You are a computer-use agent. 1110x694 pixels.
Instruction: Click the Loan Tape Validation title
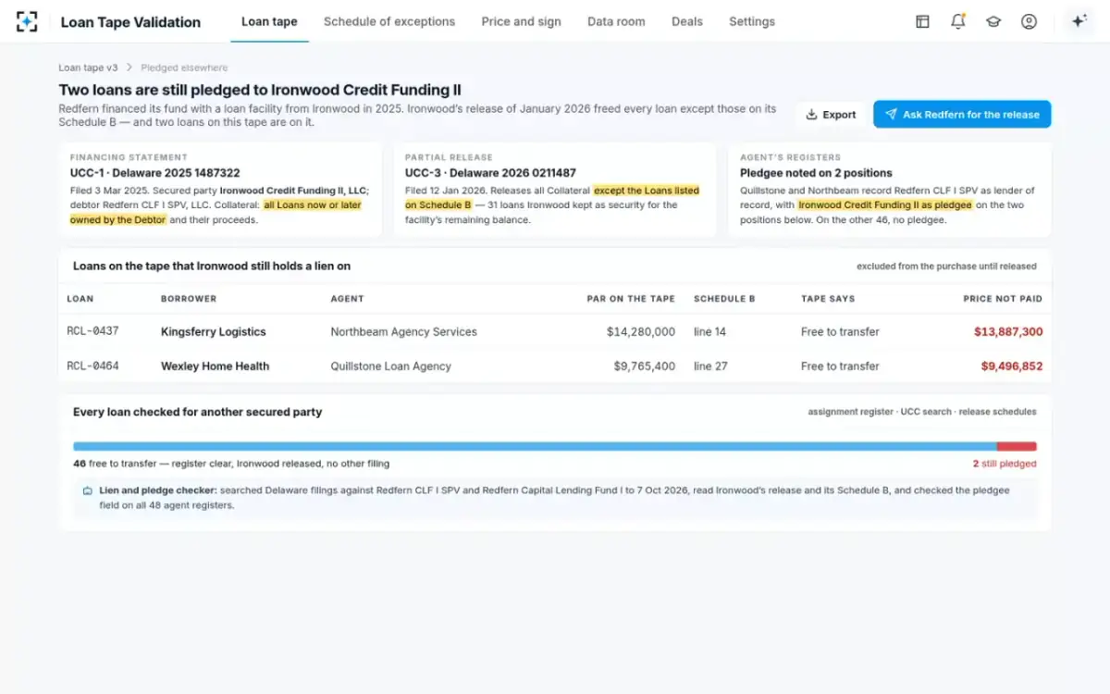(x=130, y=21)
